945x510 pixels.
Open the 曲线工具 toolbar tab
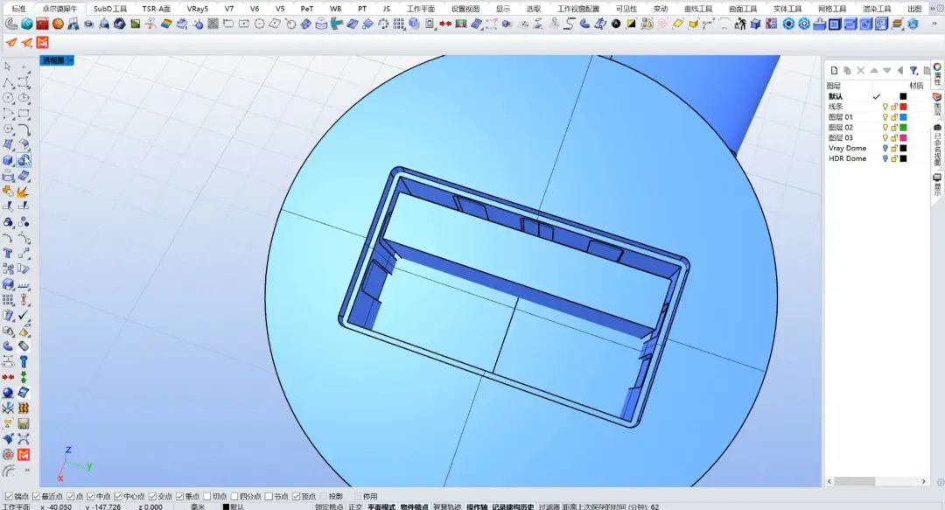pos(697,9)
